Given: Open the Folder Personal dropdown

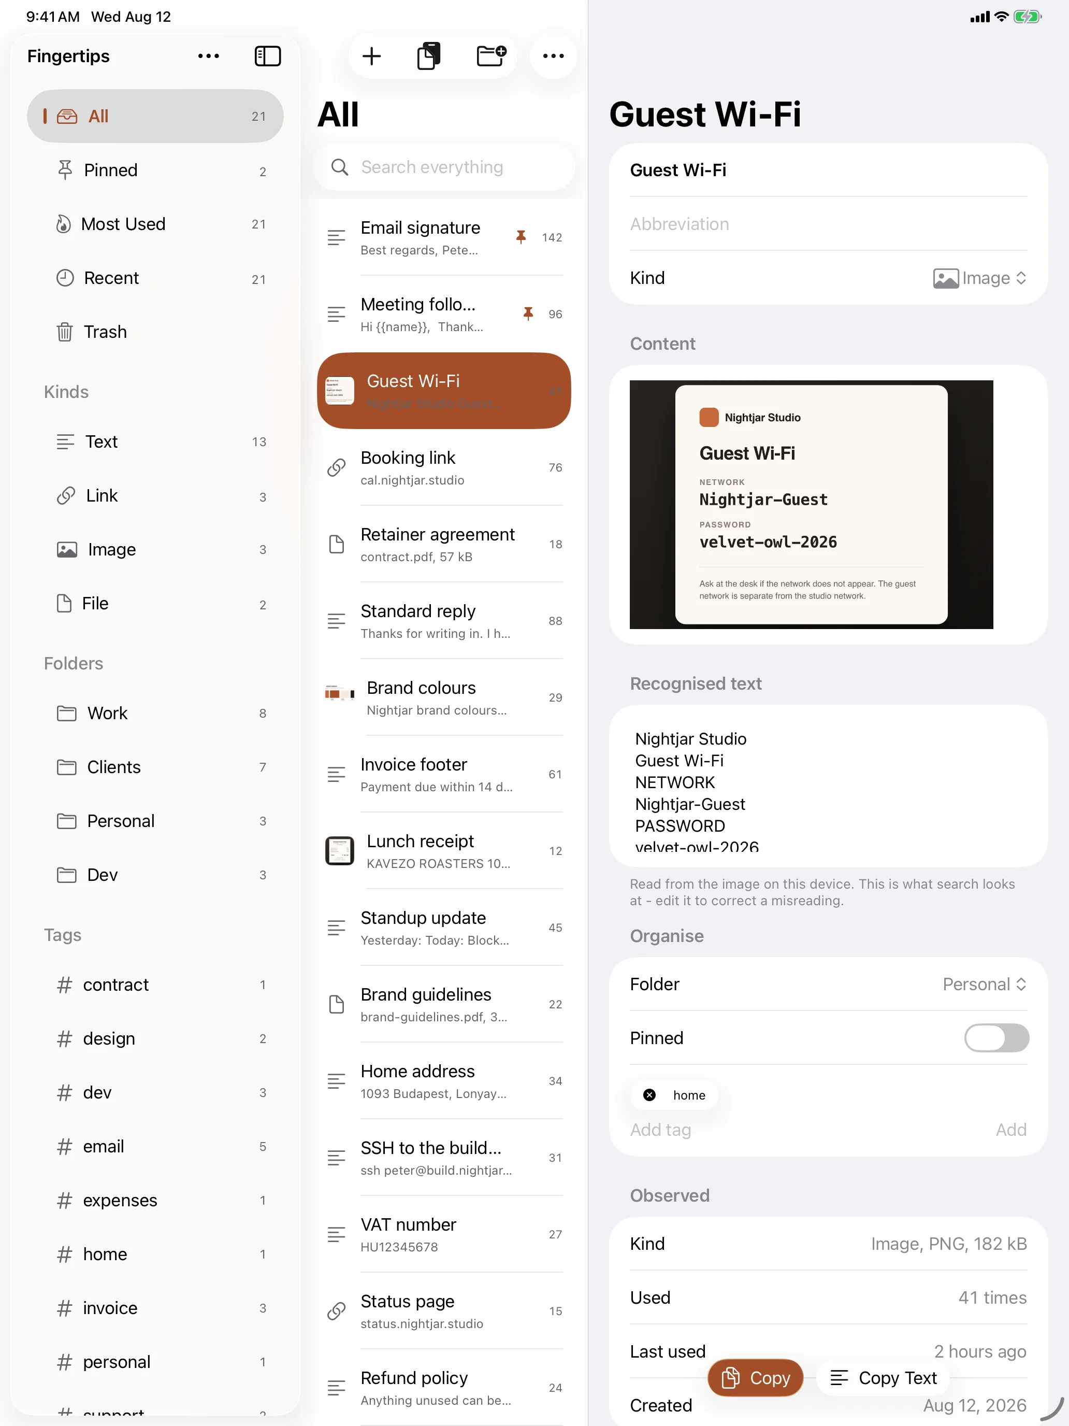Looking at the screenshot, I should [985, 985].
